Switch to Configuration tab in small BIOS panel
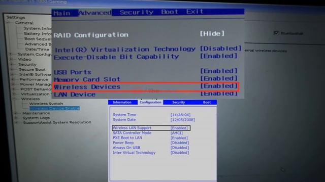325x182 pixels. point(150,102)
